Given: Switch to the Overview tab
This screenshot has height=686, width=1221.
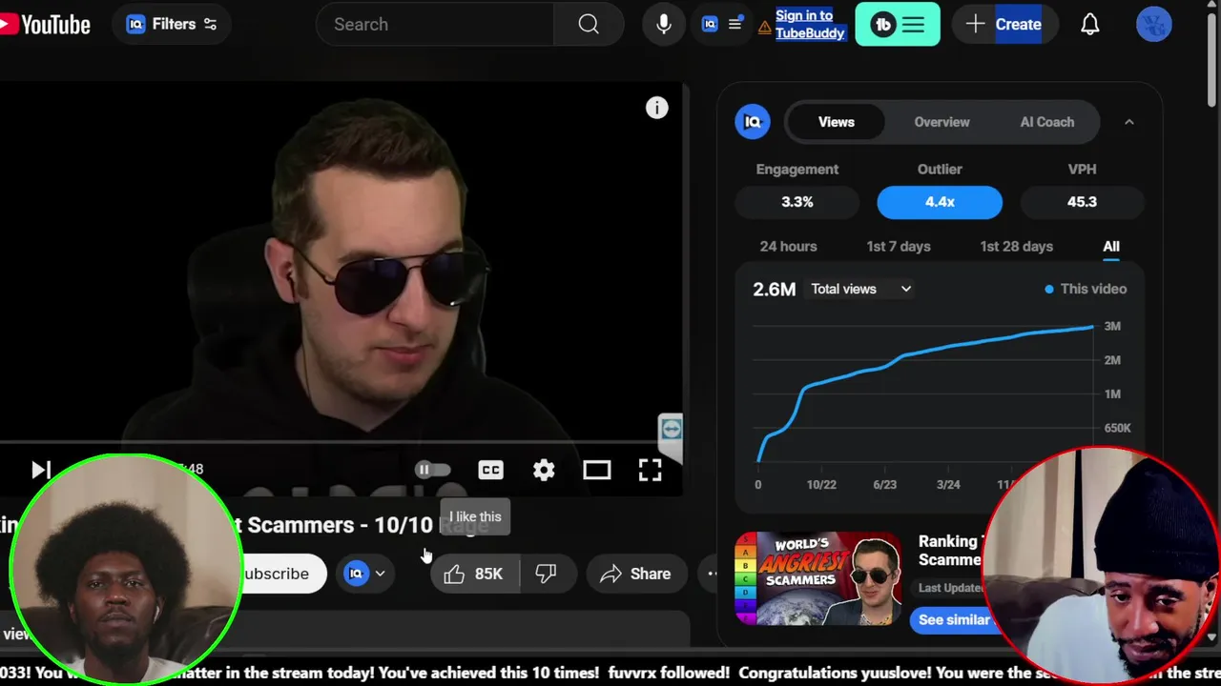Looking at the screenshot, I should [x=942, y=122].
